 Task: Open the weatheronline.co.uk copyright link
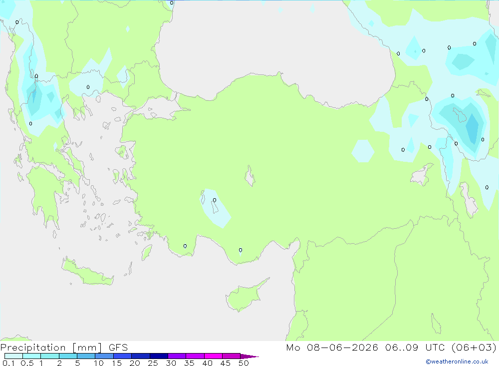click(x=457, y=362)
